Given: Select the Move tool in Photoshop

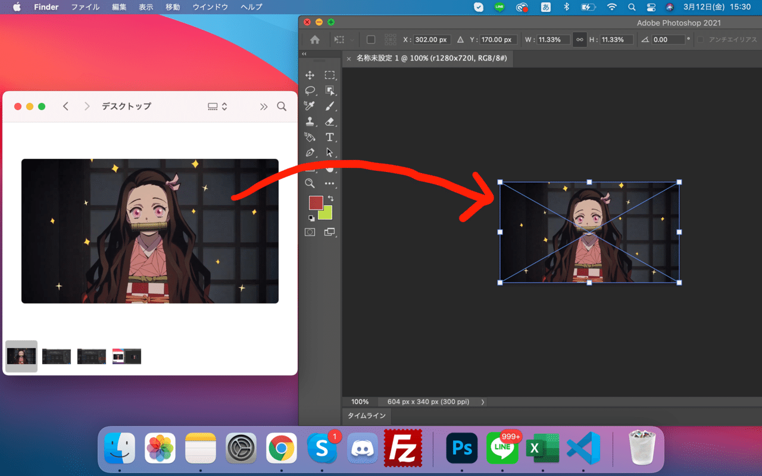Looking at the screenshot, I should (310, 75).
